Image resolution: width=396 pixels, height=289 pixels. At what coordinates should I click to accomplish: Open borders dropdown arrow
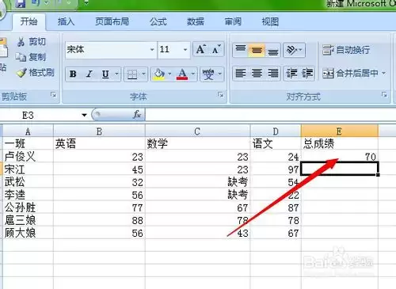[143, 74]
